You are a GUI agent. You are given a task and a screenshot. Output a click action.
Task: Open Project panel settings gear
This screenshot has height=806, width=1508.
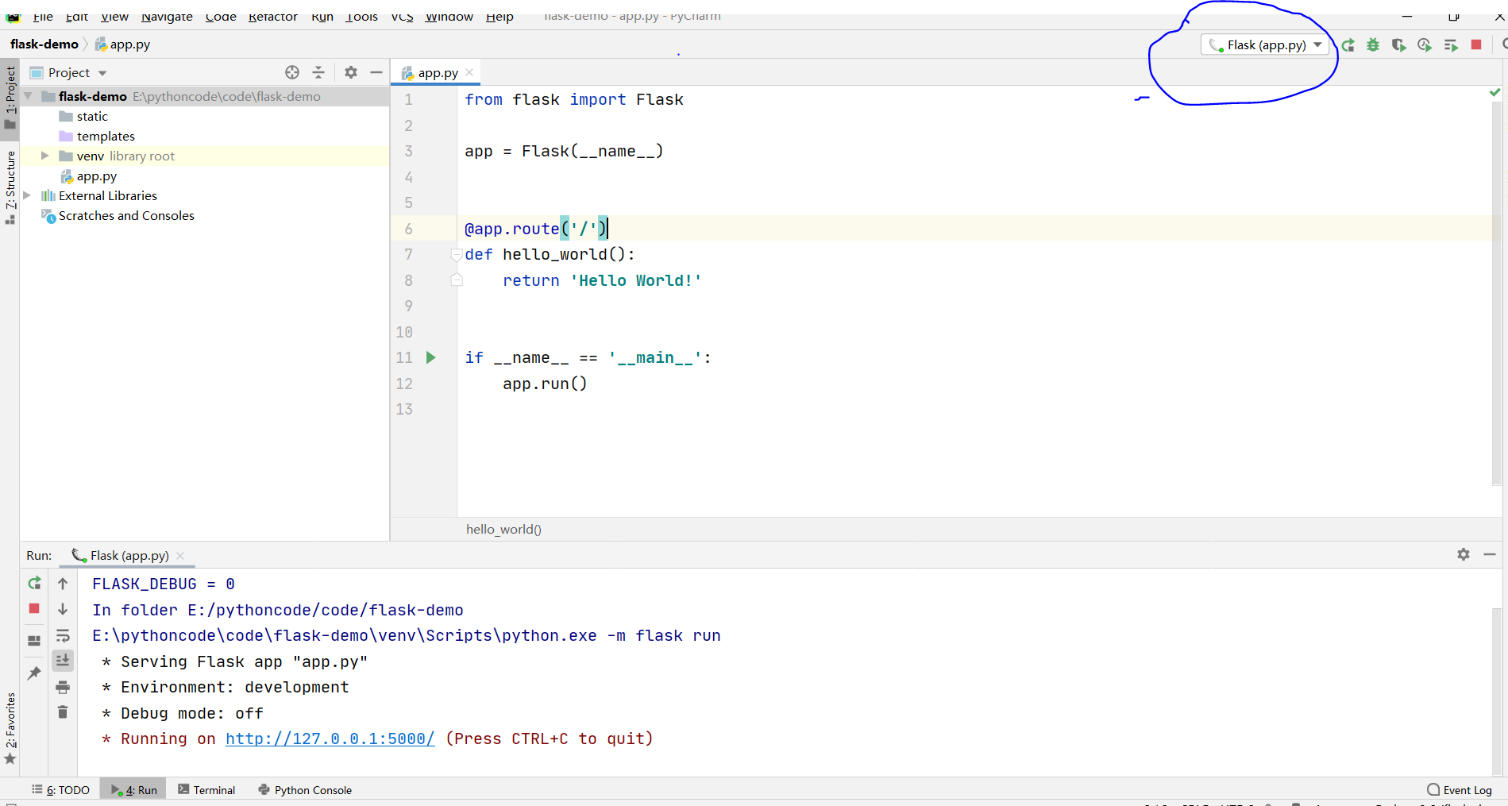pyautogui.click(x=351, y=72)
